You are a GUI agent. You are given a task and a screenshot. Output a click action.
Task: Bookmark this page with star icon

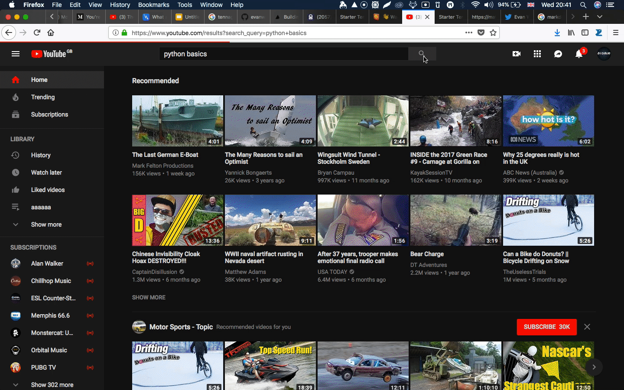[x=493, y=32]
